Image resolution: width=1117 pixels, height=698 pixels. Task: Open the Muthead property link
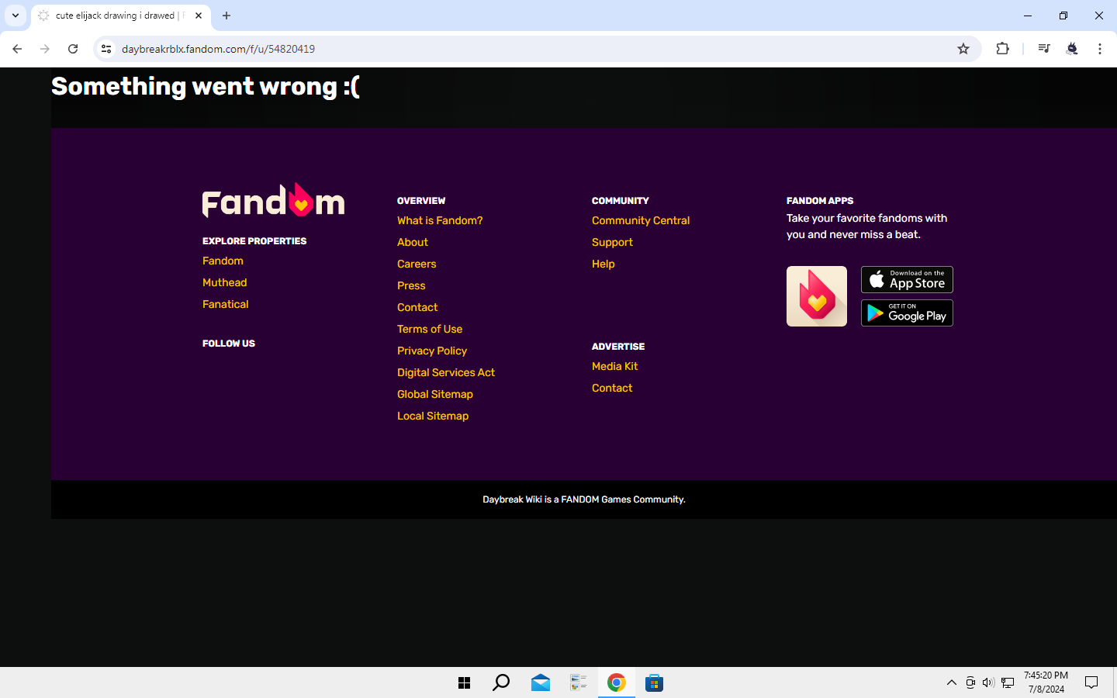[x=224, y=282]
